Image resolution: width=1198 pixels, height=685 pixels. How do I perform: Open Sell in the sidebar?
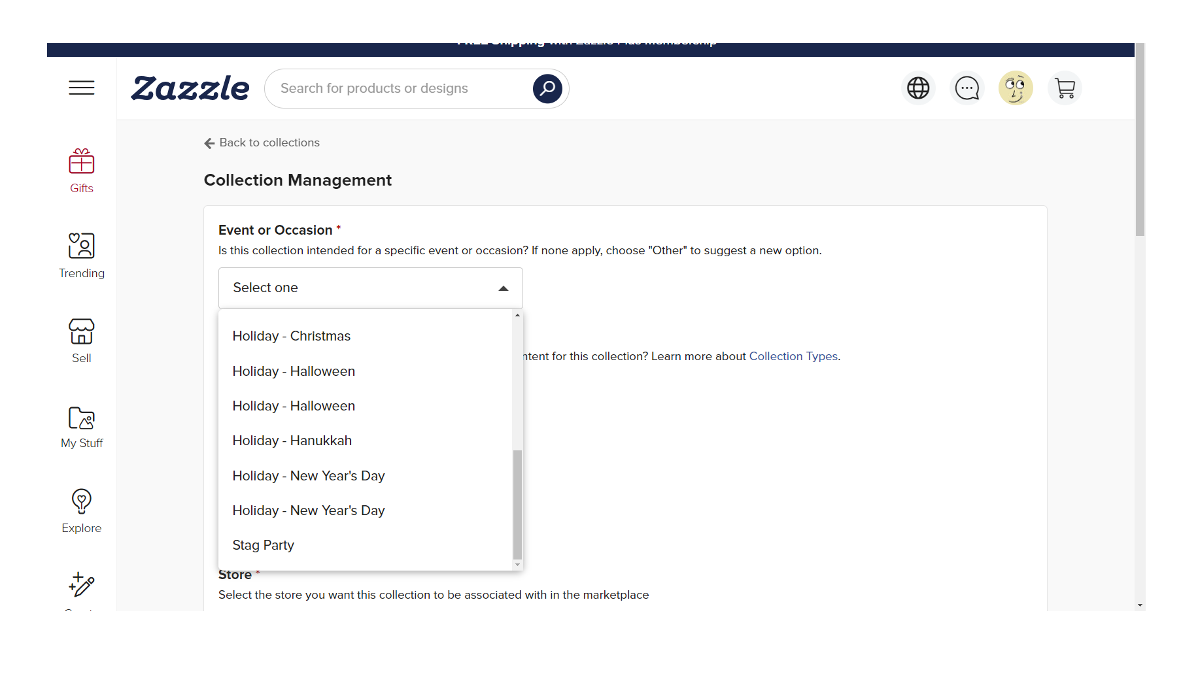(82, 341)
